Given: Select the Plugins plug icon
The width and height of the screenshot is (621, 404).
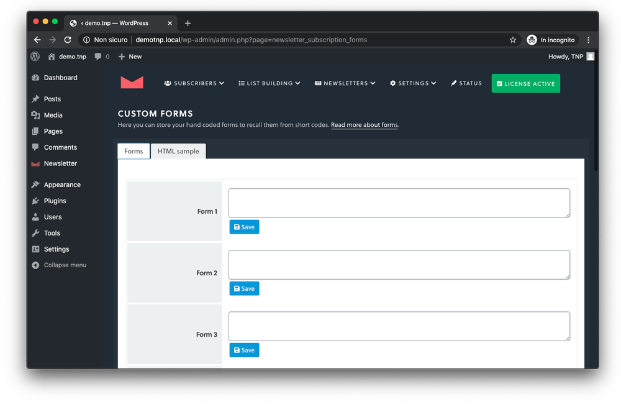Looking at the screenshot, I should pyautogui.click(x=37, y=201).
